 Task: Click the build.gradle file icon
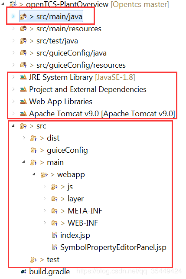23,272
